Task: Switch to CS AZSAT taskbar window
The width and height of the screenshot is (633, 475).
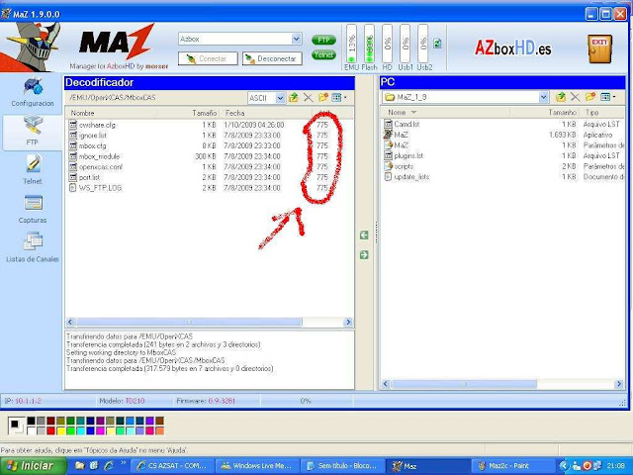Action: [174, 466]
